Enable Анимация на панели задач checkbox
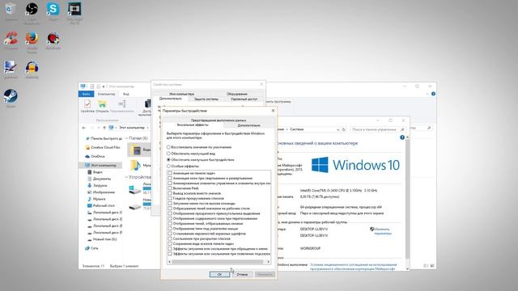 tap(170, 173)
